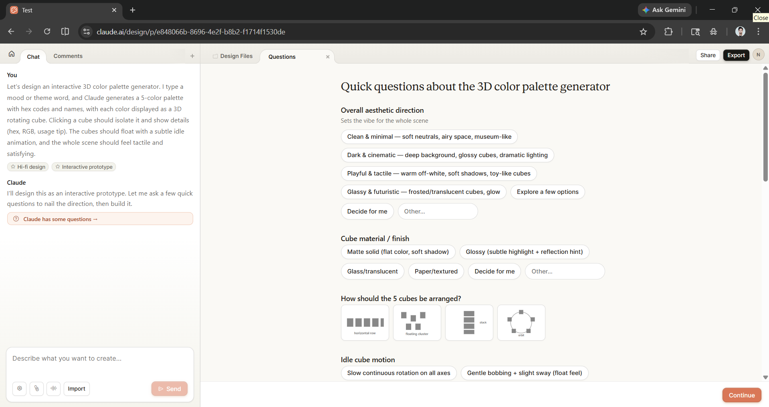Close the Test browser tab

[x=114, y=10]
